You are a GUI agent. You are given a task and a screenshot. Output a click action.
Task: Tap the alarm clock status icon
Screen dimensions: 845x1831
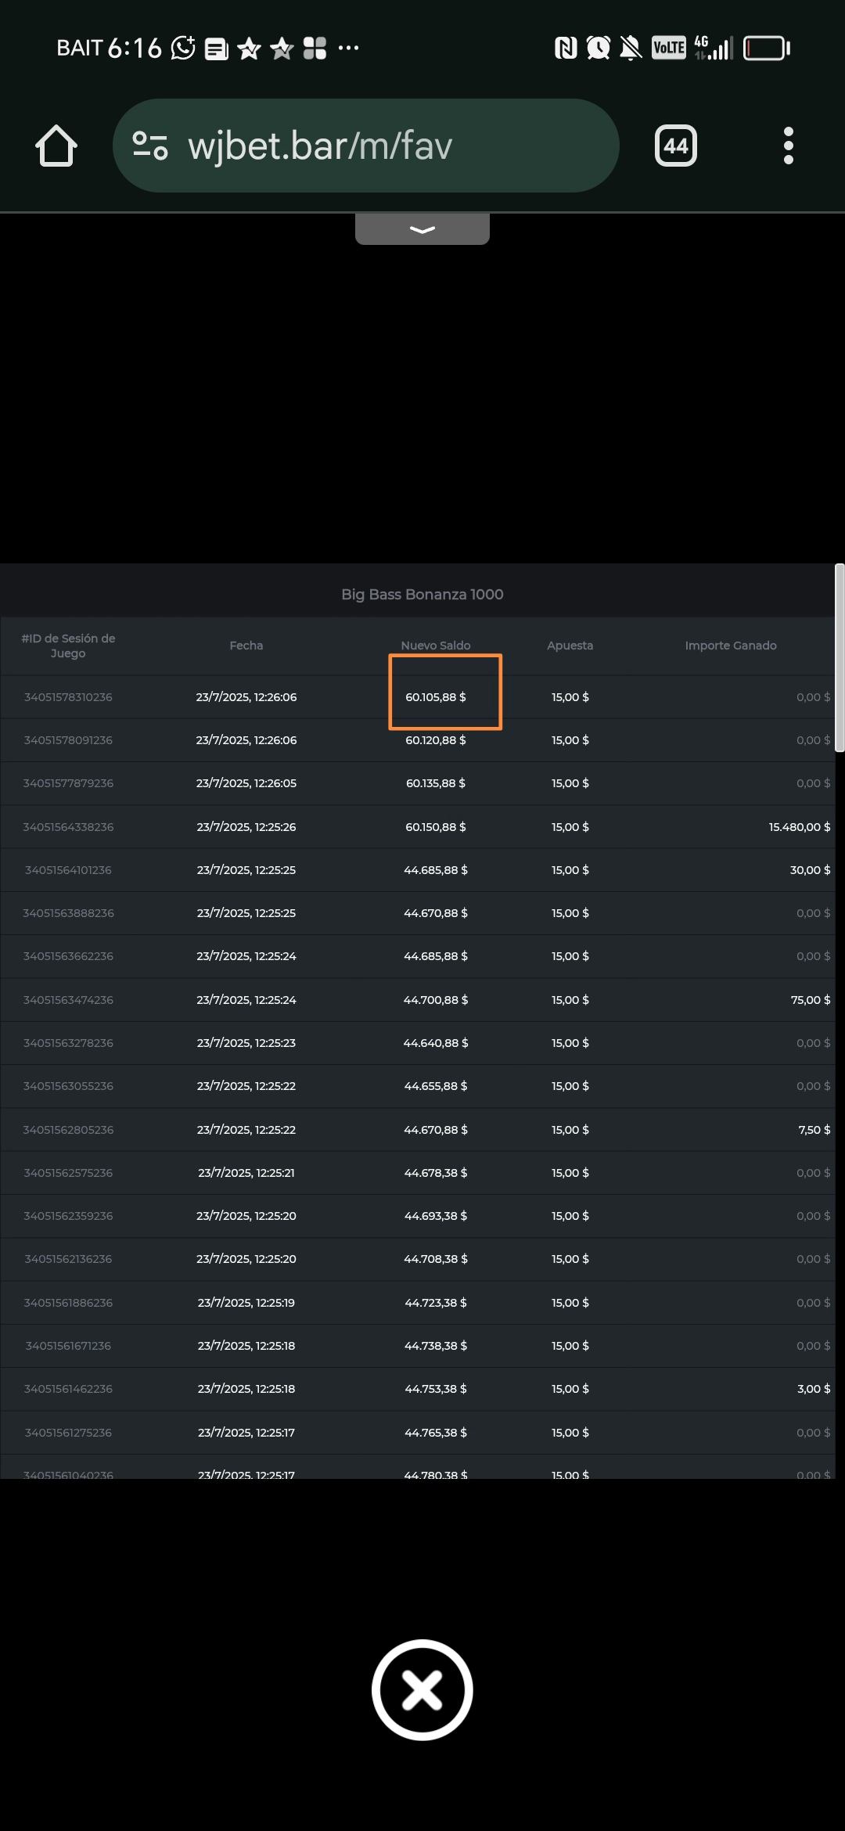[599, 49]
